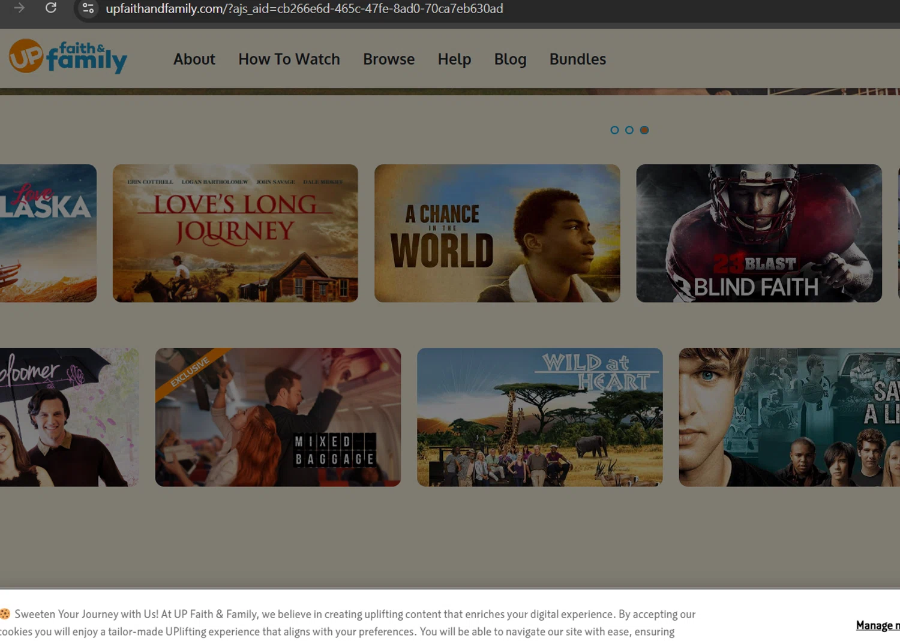
Task: Click the browser forward arrow
Action: tap(19, 8)
